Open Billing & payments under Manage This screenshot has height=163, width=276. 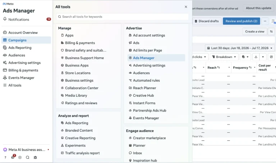pyautogui.click(x=80, y=43)
